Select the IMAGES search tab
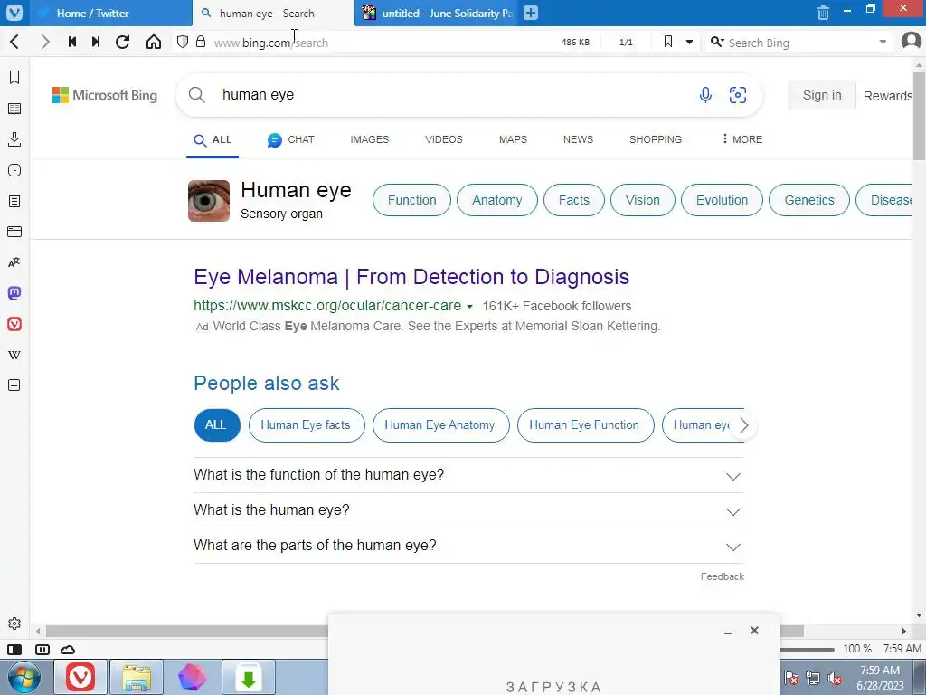Screen dimensions: 926x695 click(370, 139)
